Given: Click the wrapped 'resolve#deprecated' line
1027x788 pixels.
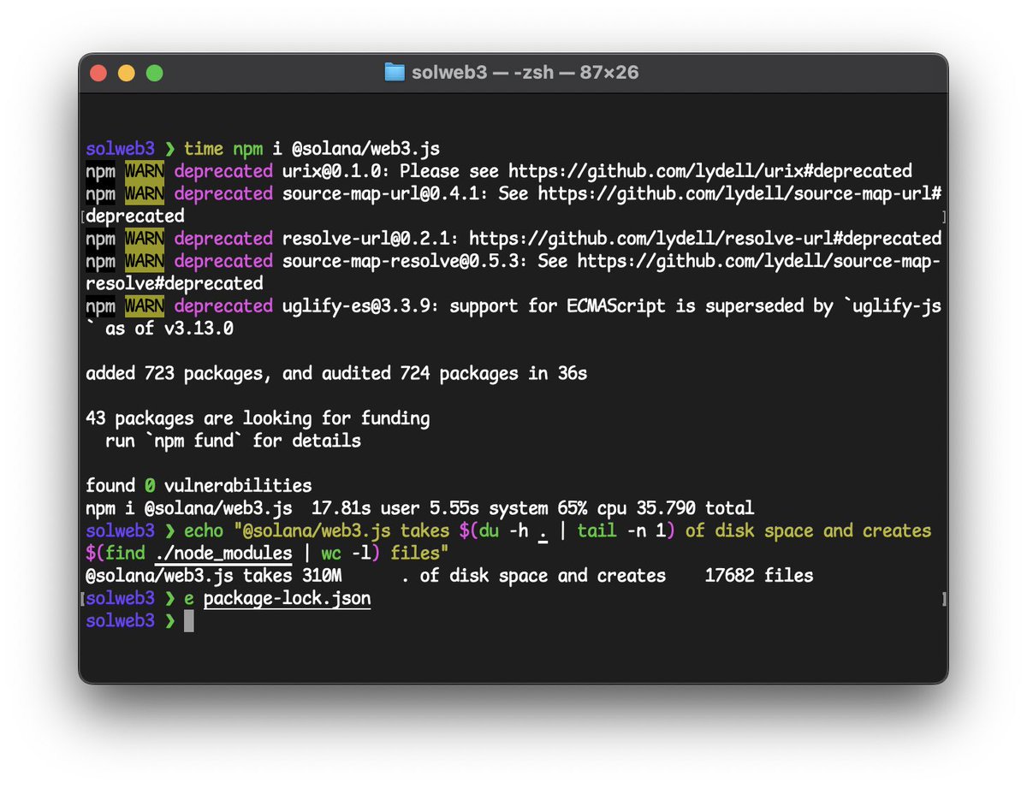Looking at the screenshot, I should point(174,283).
